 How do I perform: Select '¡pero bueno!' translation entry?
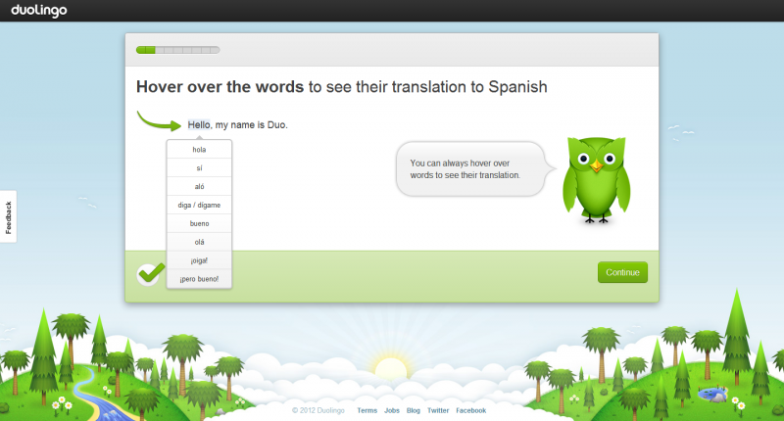tap(199, 279)
